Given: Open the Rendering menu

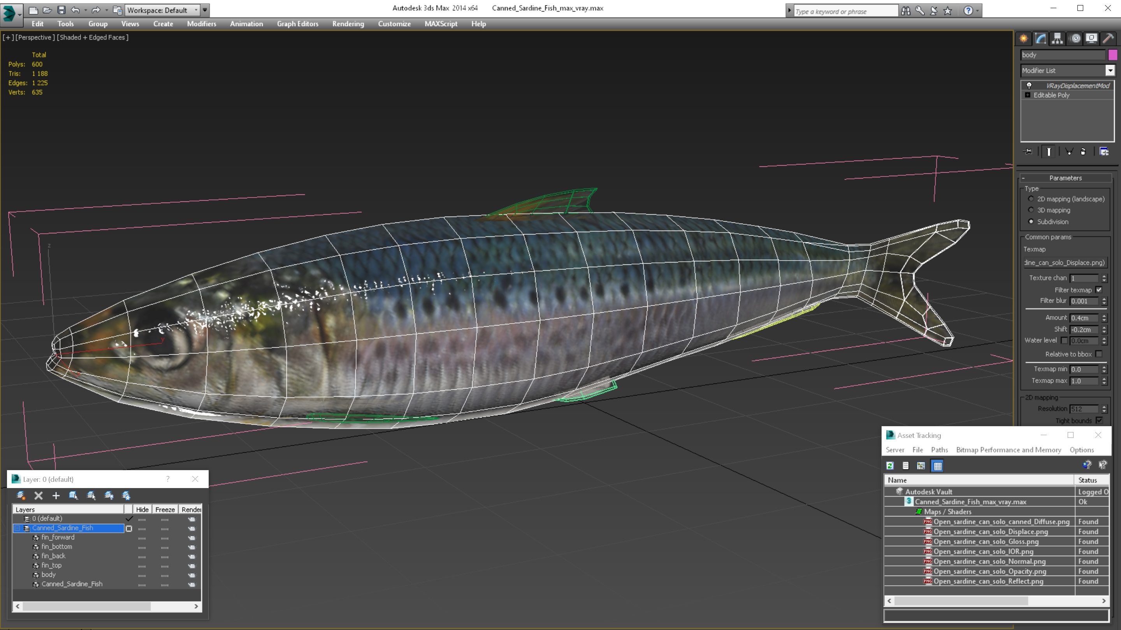Looking at the screenshot, I should [x=348, y=24].
